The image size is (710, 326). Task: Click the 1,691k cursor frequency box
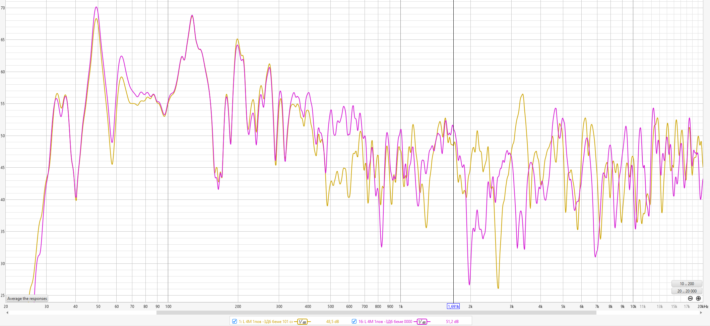point(453,306)
